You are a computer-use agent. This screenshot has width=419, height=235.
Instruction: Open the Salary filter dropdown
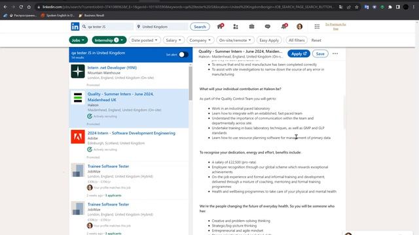pos(173,40)
